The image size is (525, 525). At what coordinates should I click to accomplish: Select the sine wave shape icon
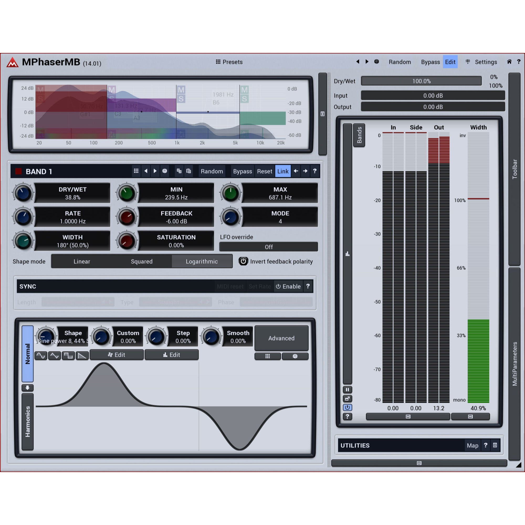pyautogui.click(x=41, y=355)
